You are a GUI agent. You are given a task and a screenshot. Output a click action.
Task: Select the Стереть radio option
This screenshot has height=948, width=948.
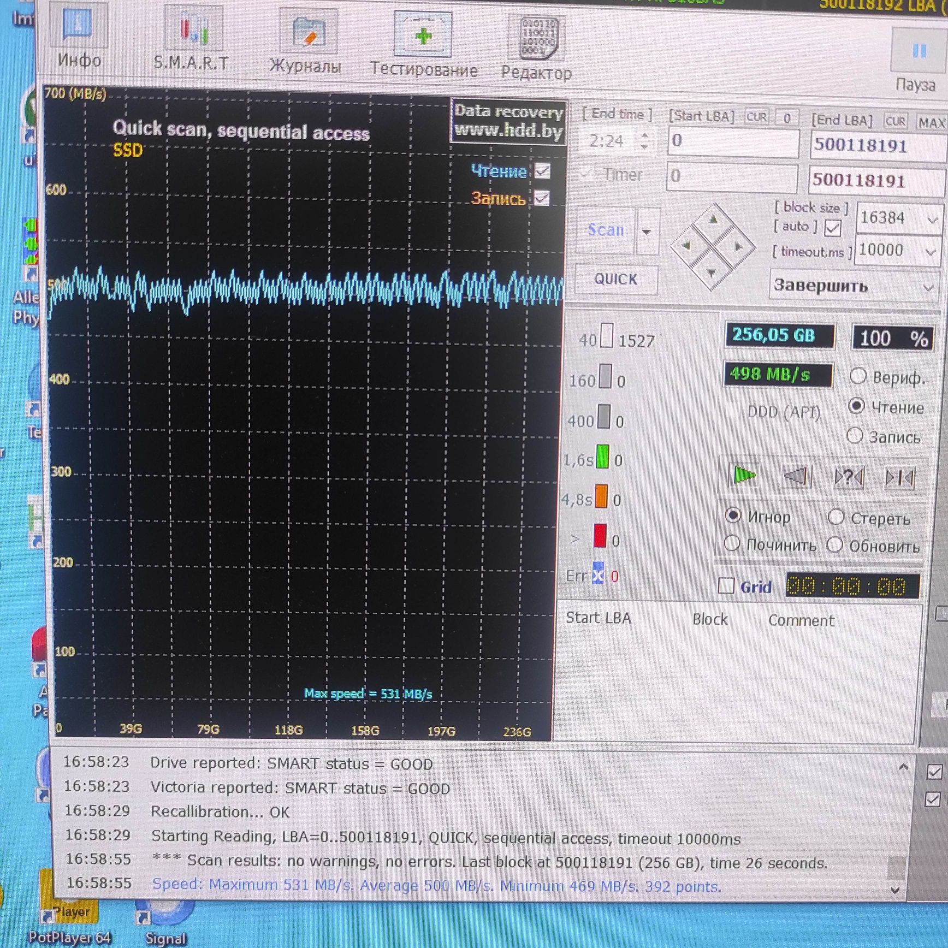pos(836,517)
